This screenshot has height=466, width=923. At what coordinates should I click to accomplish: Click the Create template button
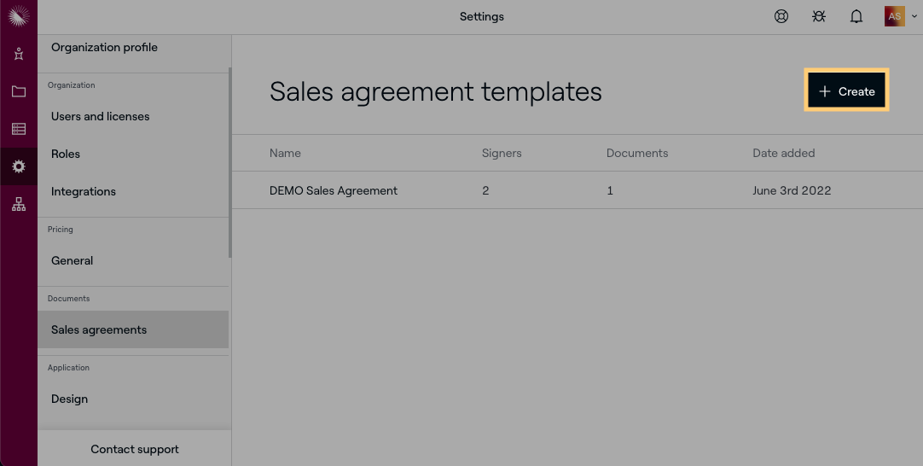tap(847, 91)
